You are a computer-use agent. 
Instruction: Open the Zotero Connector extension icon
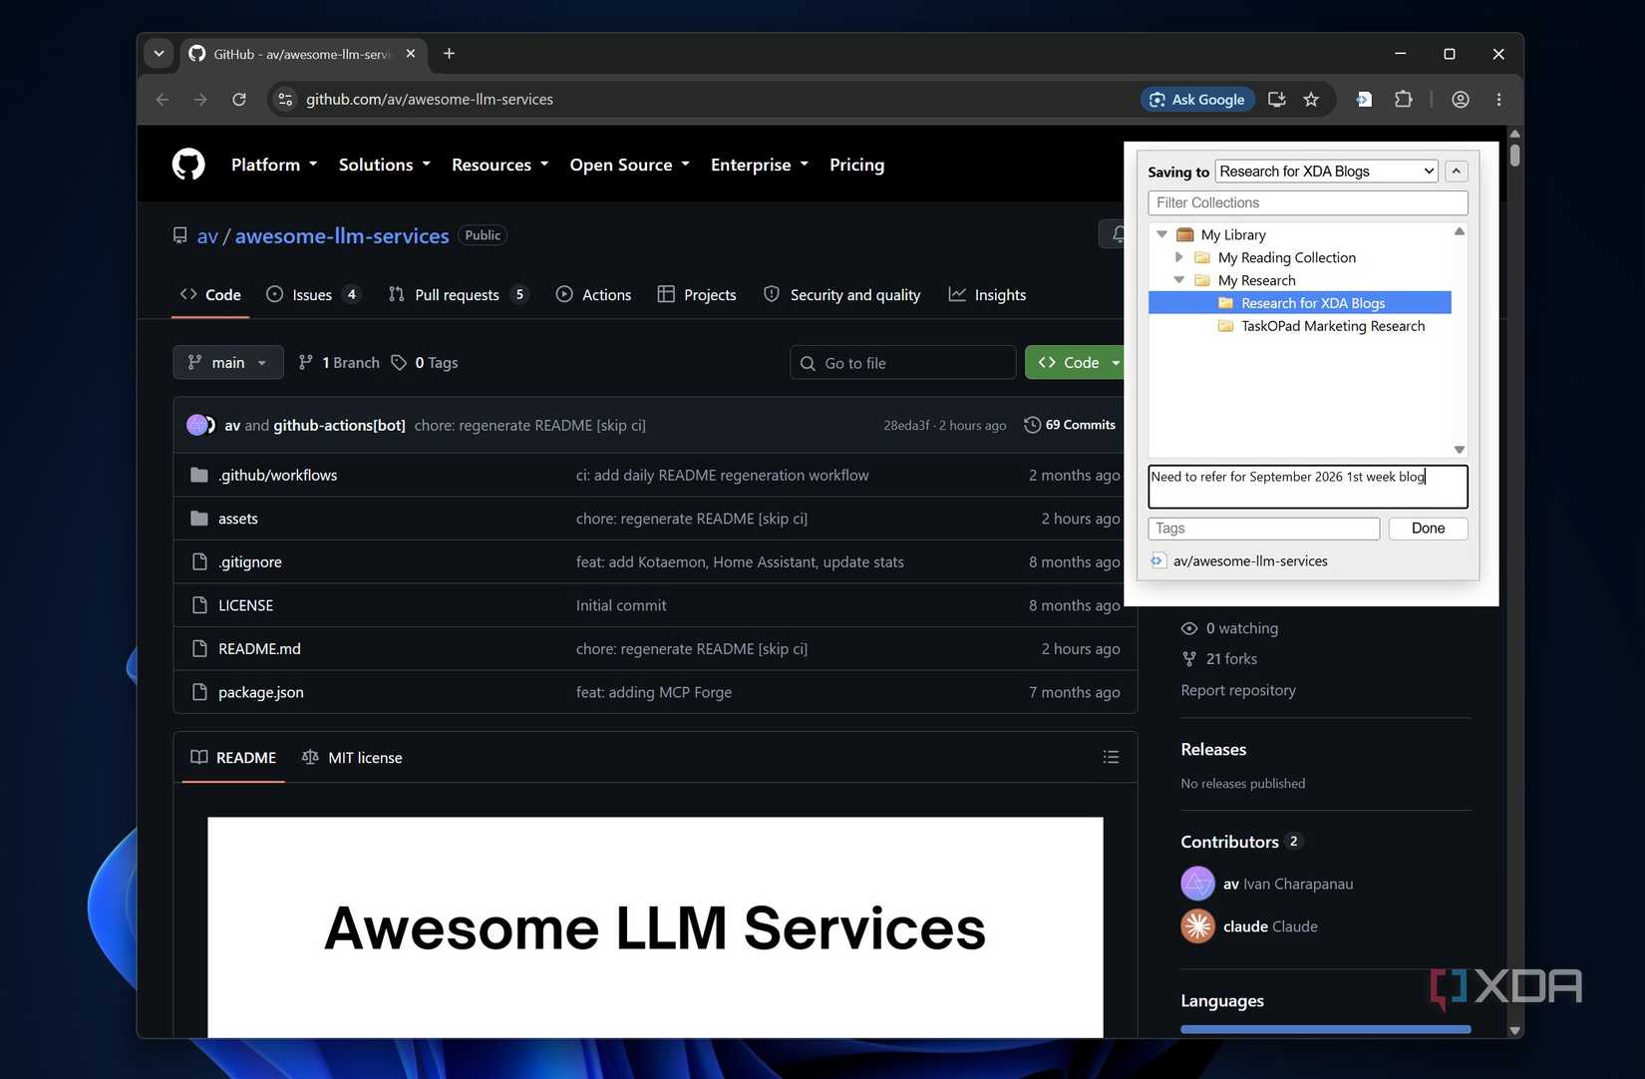tap(1364, 100)
